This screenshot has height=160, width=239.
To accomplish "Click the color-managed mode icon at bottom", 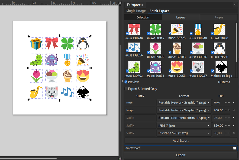I will (120, 158).
